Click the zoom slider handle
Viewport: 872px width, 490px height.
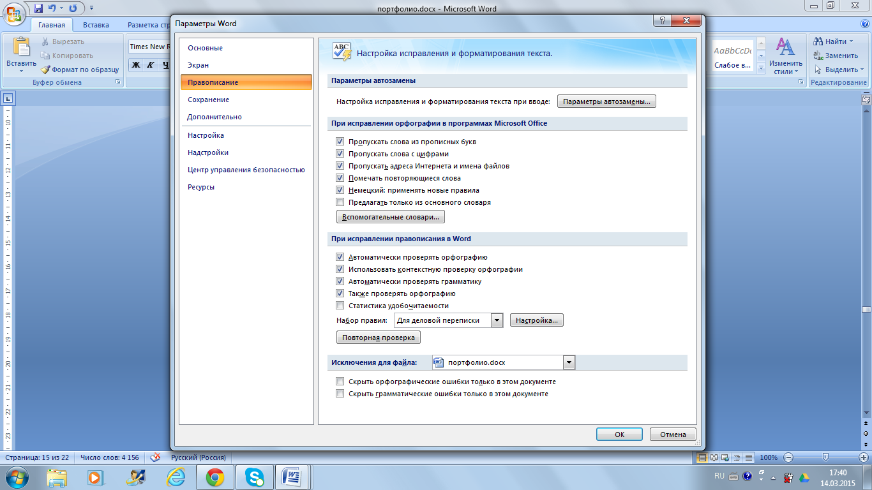pos(826,457)
